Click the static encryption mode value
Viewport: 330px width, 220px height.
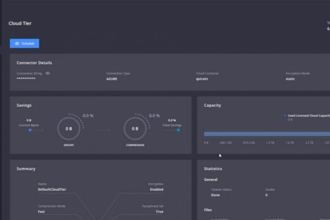[x=290, y=79]
